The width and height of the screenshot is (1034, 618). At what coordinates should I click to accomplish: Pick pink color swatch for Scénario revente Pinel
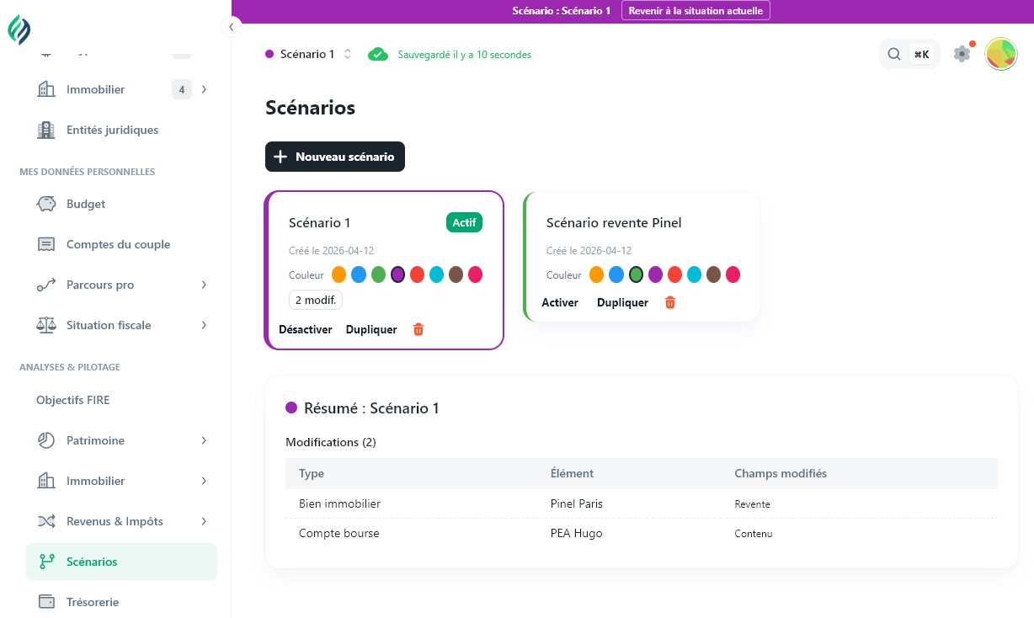733,274
